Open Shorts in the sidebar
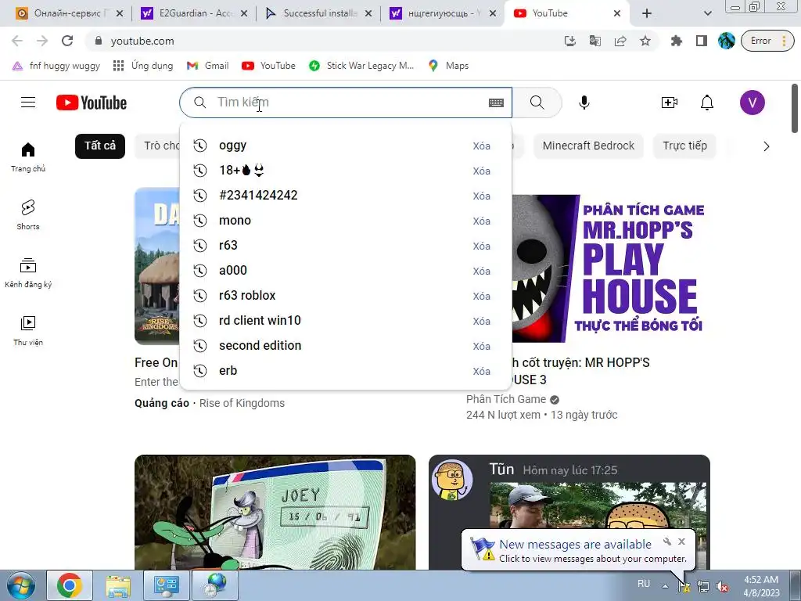 28,214
